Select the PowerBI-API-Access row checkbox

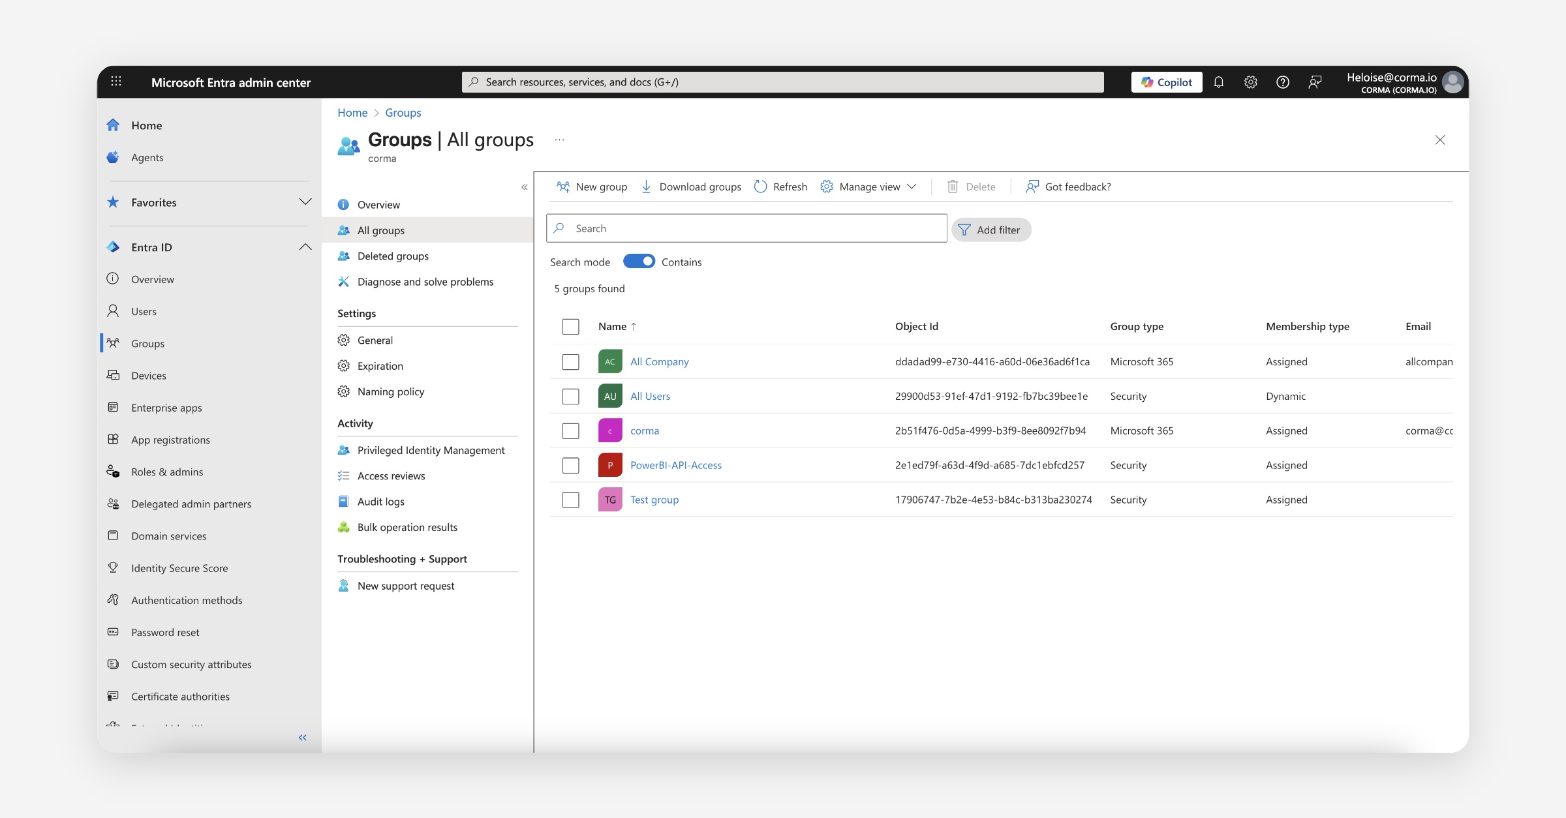570,465
